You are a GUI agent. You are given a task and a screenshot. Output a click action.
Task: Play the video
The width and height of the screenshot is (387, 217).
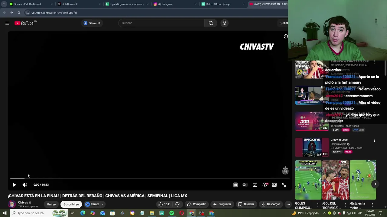(x=14, y=185)
